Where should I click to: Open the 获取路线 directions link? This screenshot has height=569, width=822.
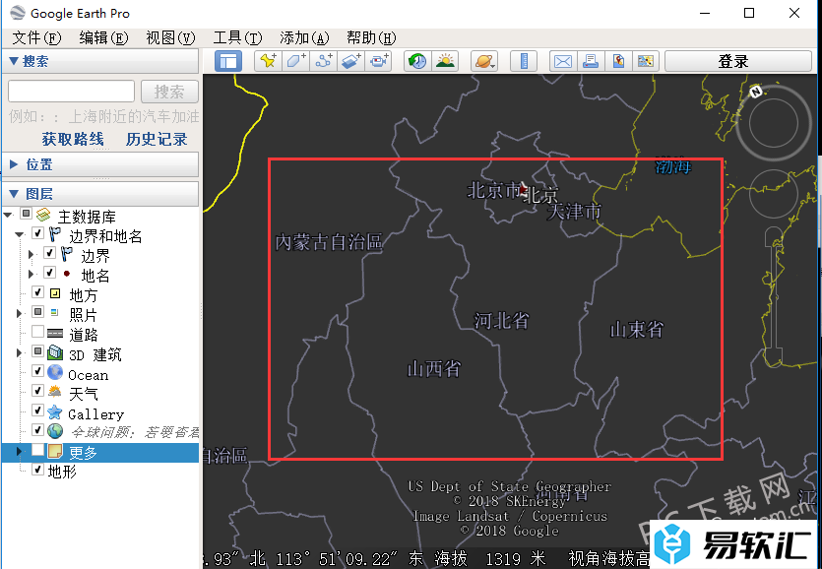tap(73, 139)
